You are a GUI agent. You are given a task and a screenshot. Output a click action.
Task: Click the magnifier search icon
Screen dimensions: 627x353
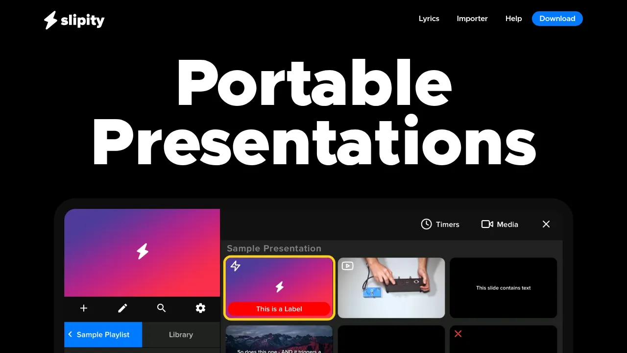tap(162, 308)
